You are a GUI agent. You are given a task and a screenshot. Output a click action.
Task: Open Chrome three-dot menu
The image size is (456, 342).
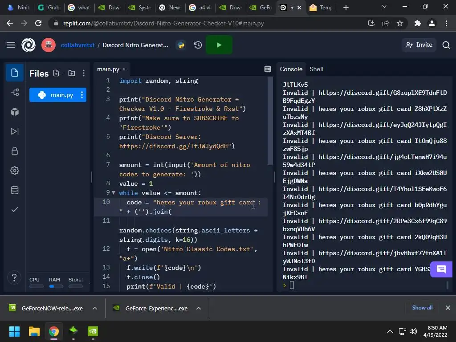pyautogui.click(x=446, y=23)
